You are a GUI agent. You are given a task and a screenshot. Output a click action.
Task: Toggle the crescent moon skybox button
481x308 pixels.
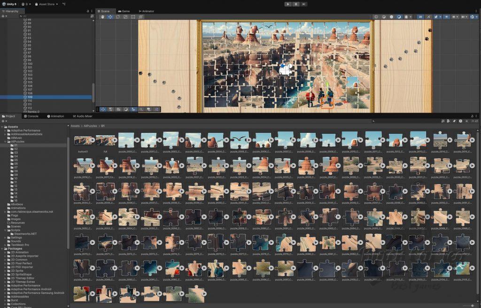click(x=399, y=17)
